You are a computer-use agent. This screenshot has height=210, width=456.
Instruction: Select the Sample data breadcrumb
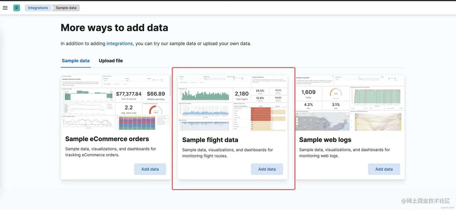66,8
